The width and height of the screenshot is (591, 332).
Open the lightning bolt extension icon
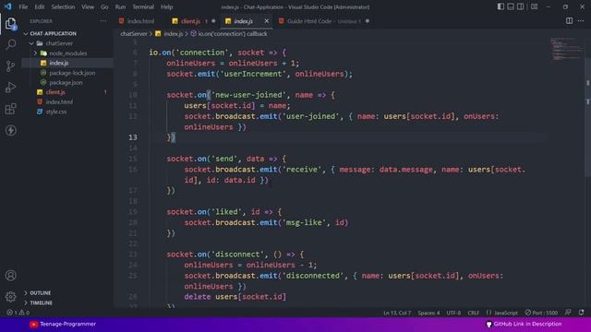(10, 130)
